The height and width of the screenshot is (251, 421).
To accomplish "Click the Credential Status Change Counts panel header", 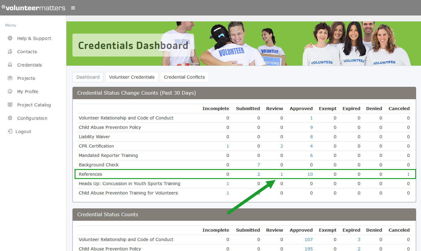I will 244,93.
